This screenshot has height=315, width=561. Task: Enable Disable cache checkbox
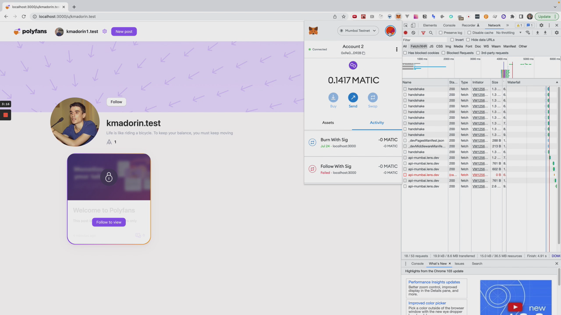pyautogui.click(x=469, y=33)
